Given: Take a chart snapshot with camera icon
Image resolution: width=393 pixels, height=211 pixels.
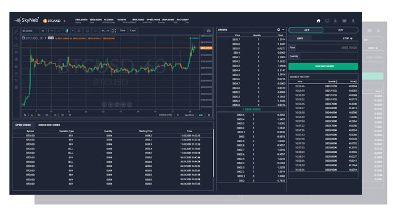Looking at the screenshot, I should [x=208, y=31].
